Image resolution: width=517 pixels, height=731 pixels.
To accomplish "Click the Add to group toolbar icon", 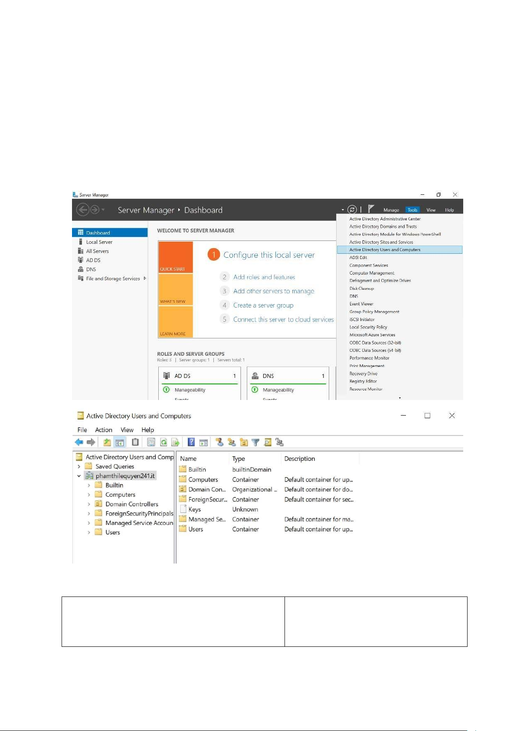I will 280,442.
